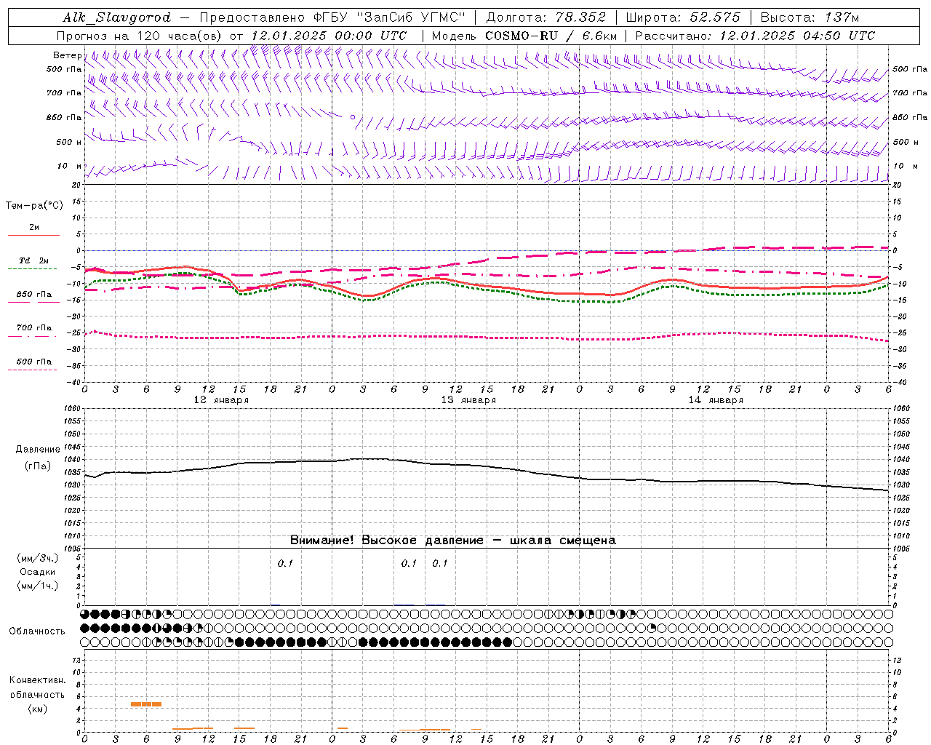Click the provider text ФГБУ "ЗапСиб УГМС"
Viewport: 931px width, 745px height.
(x=390, y=17)
